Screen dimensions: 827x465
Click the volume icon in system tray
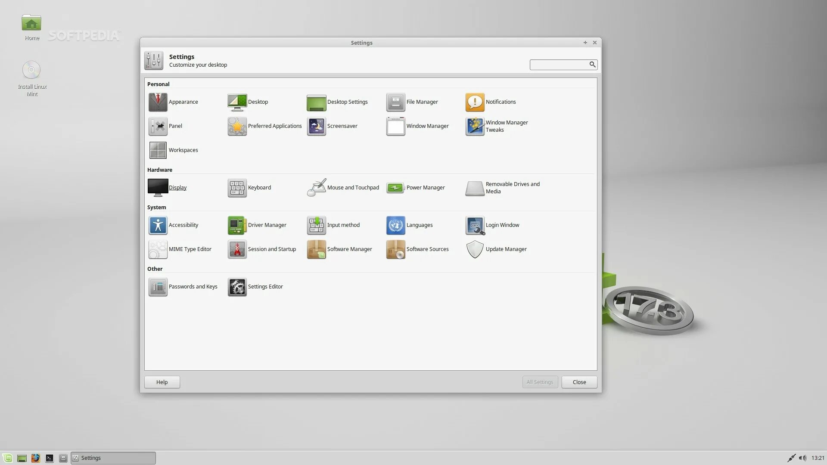[x=802, y=458]
